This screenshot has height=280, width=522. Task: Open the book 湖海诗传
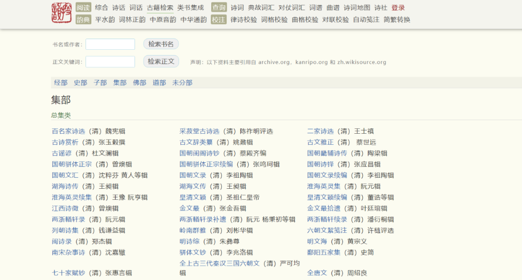pos(65,186)
